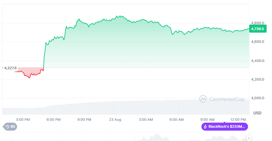The image size is (272, 141).
Task: Open the BlackRock's $233M news marker
Action: (x=225, y=127)
